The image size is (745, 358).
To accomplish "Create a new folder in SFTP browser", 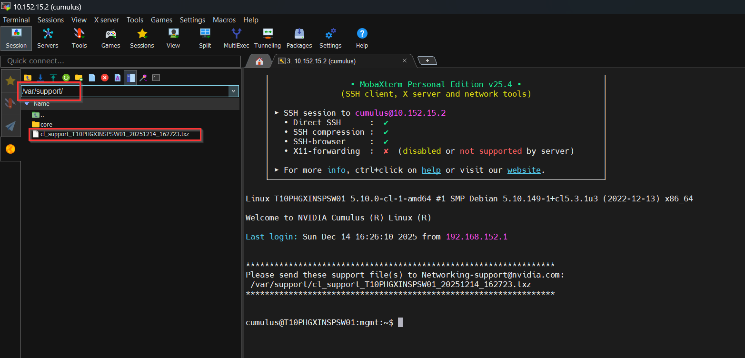I will (x=79, y=78).
